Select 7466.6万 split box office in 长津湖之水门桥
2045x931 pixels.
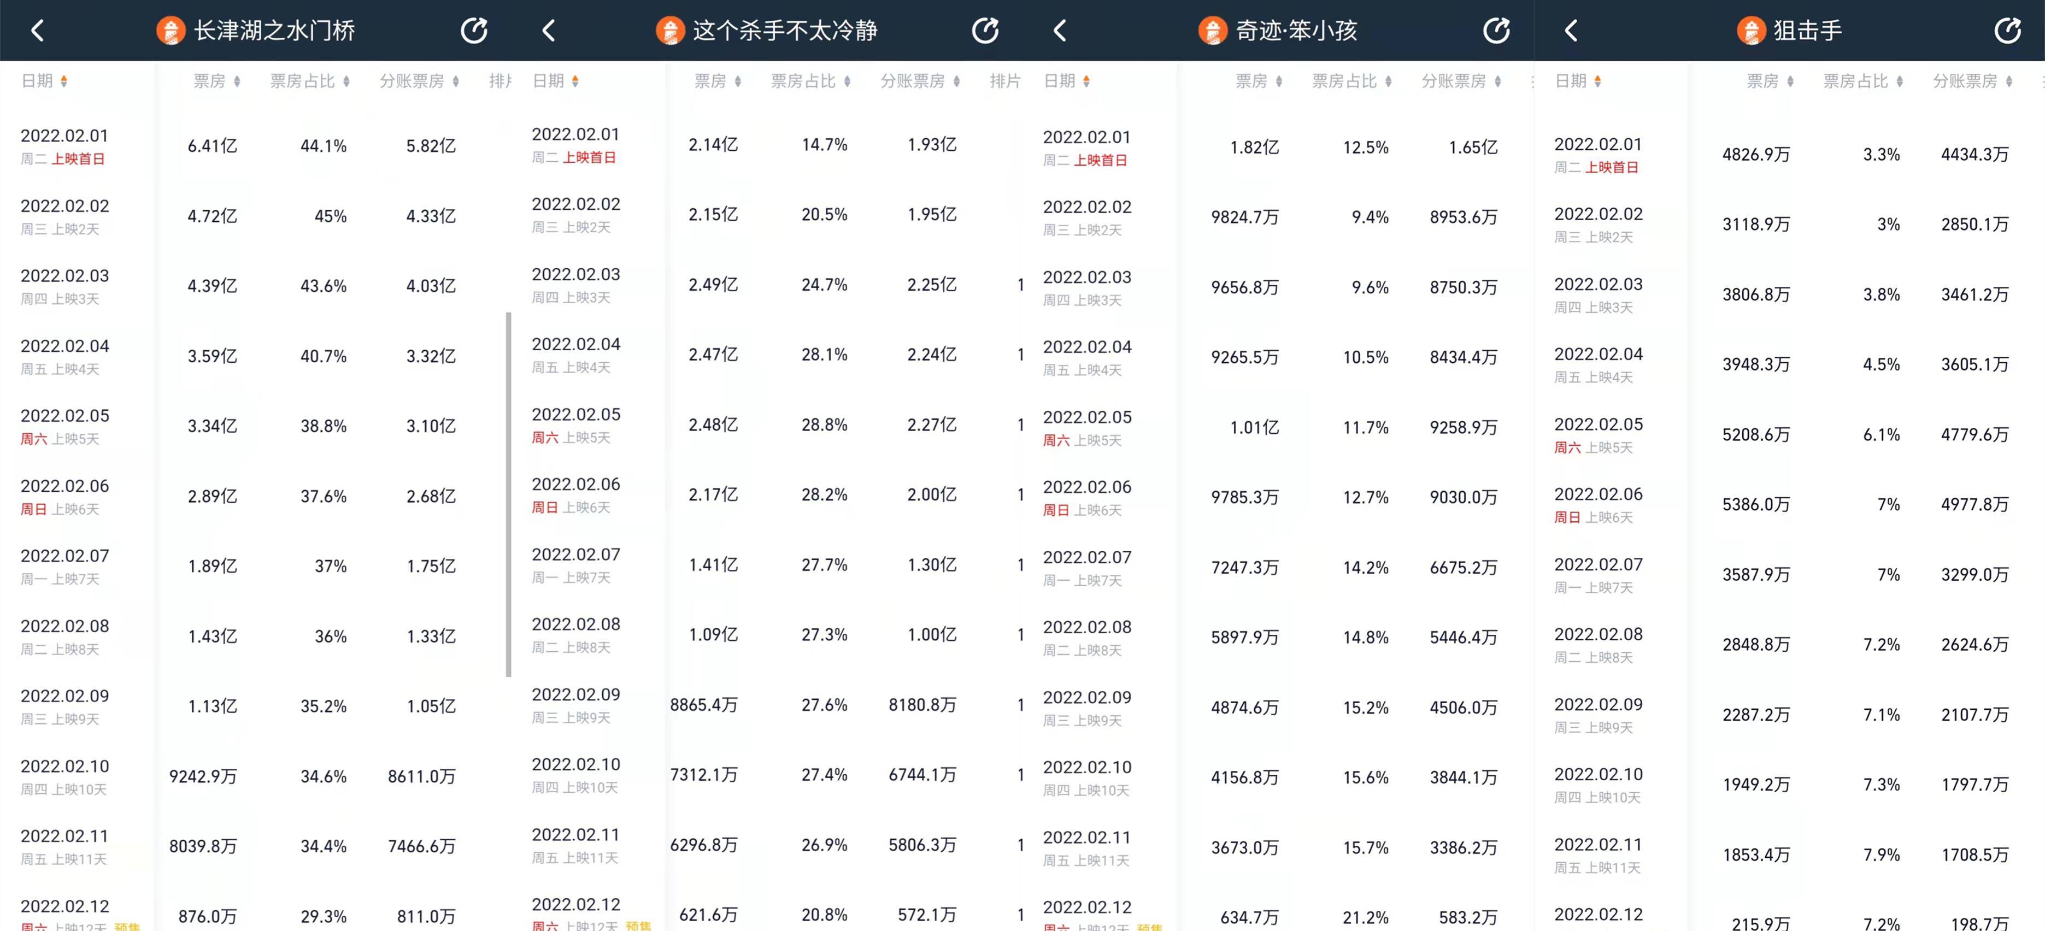point(421,846)
